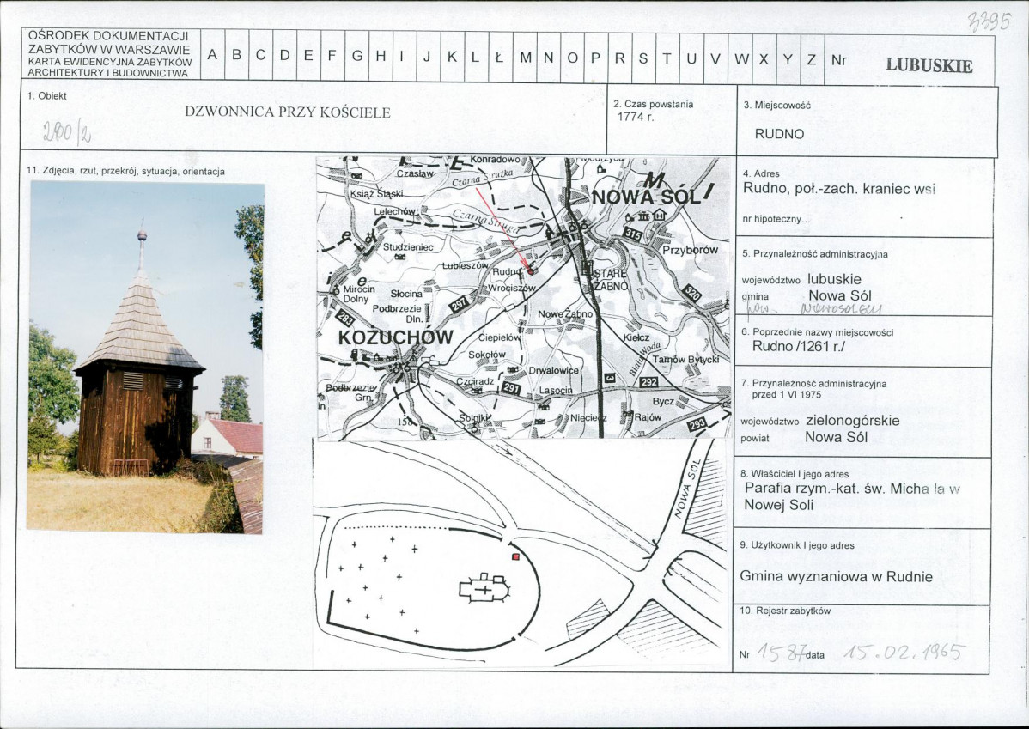The image size is (1029, 729).
Task: Click the bell tower photograph
Action: point(145,357)
